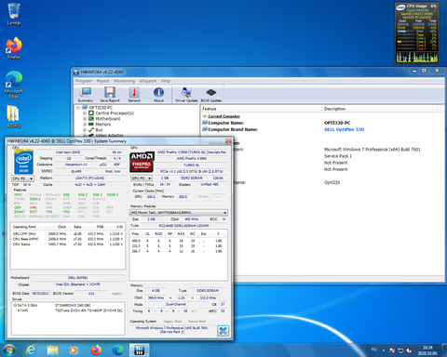Select Motherboard in the tree

coord(107,119)
